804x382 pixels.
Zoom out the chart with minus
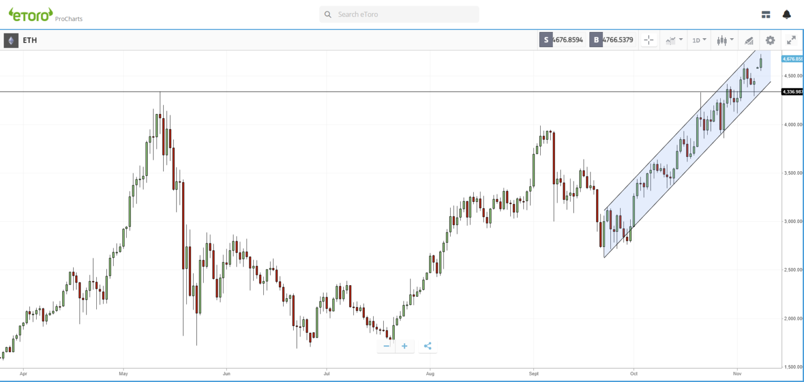386,346
